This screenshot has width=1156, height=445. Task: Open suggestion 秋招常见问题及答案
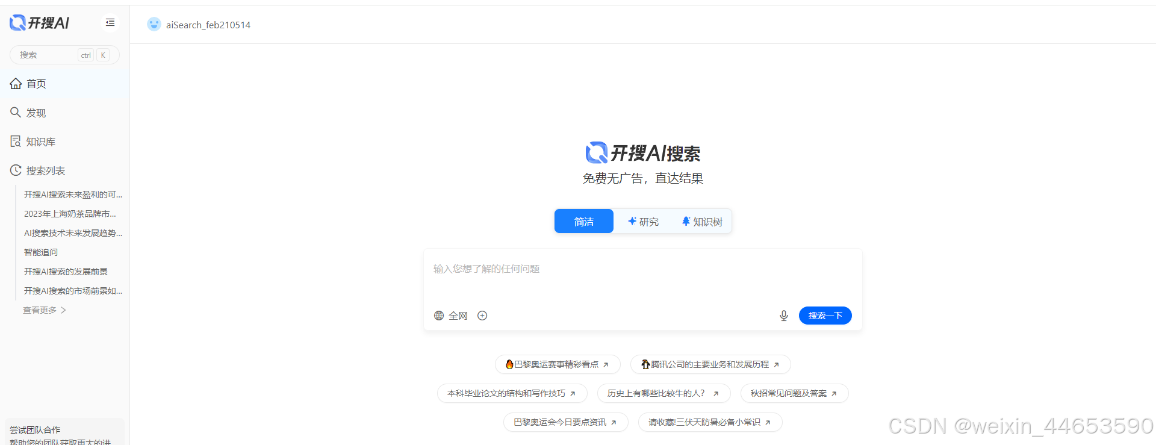(795, 393)
